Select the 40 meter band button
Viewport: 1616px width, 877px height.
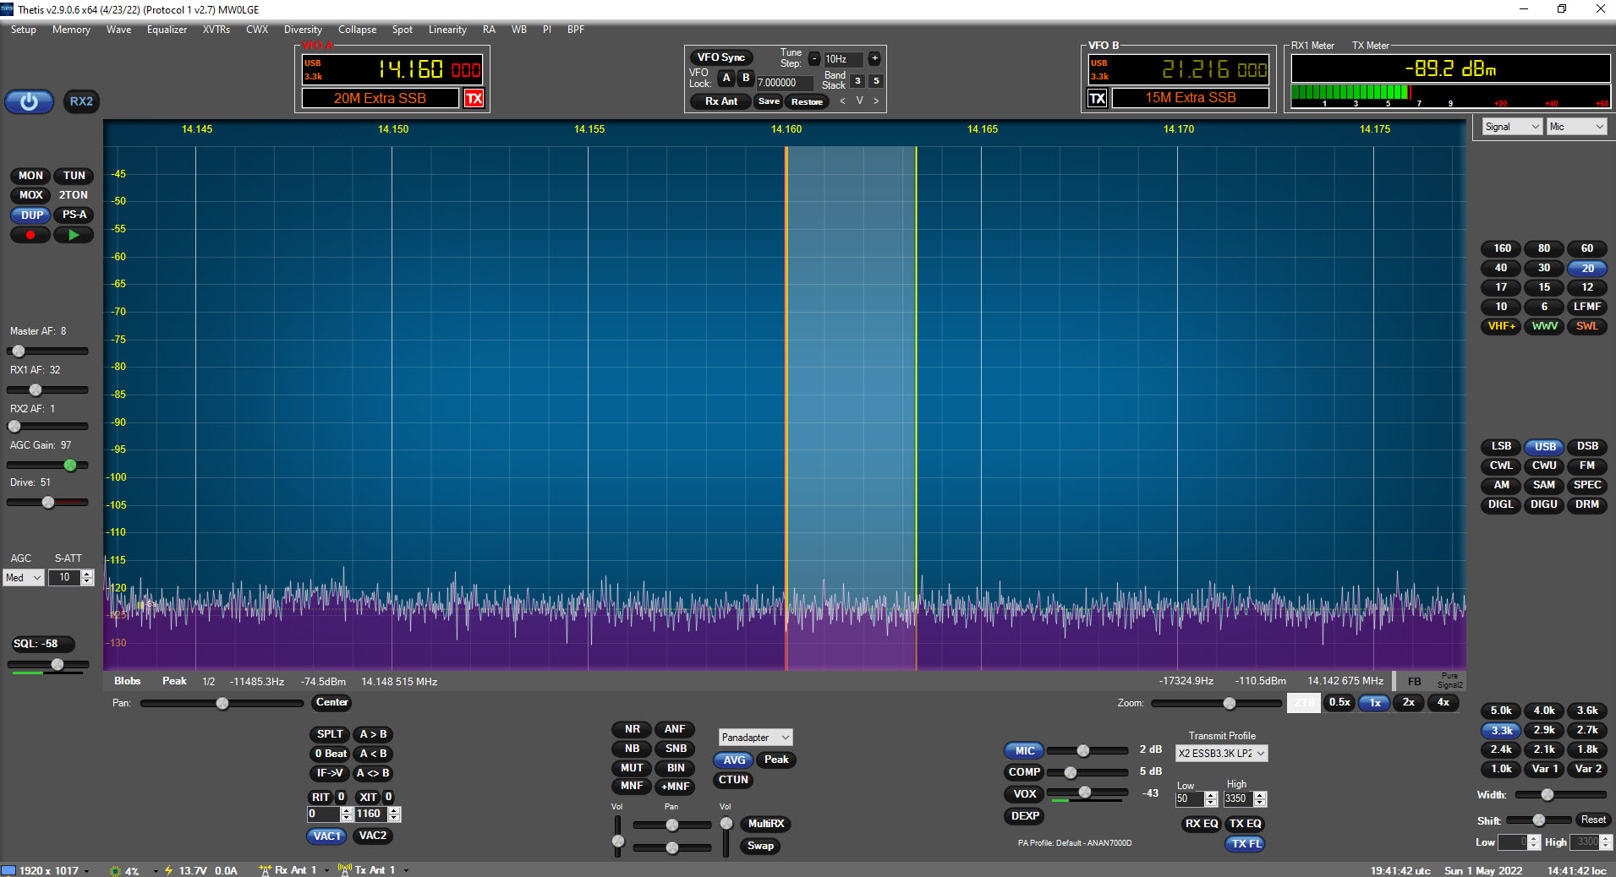pos(1501,268)
